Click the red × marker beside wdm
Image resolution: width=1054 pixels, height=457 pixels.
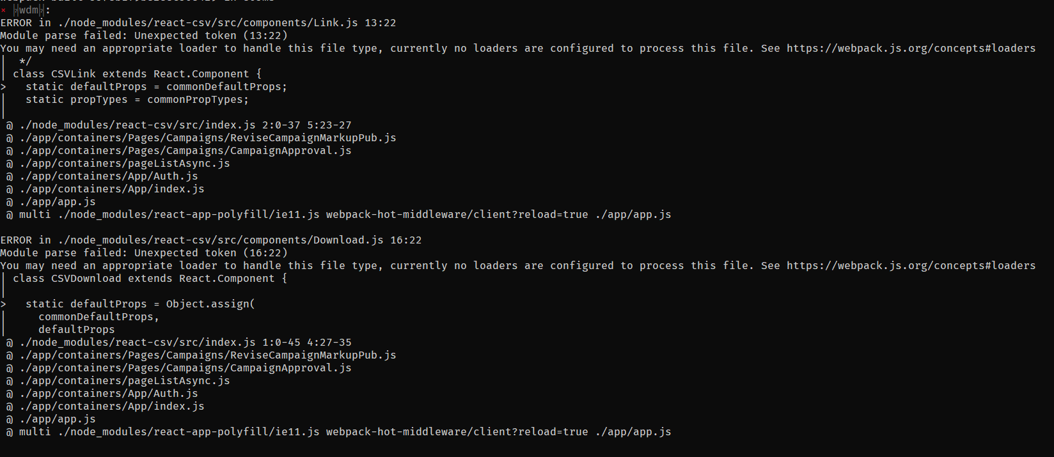3,10
